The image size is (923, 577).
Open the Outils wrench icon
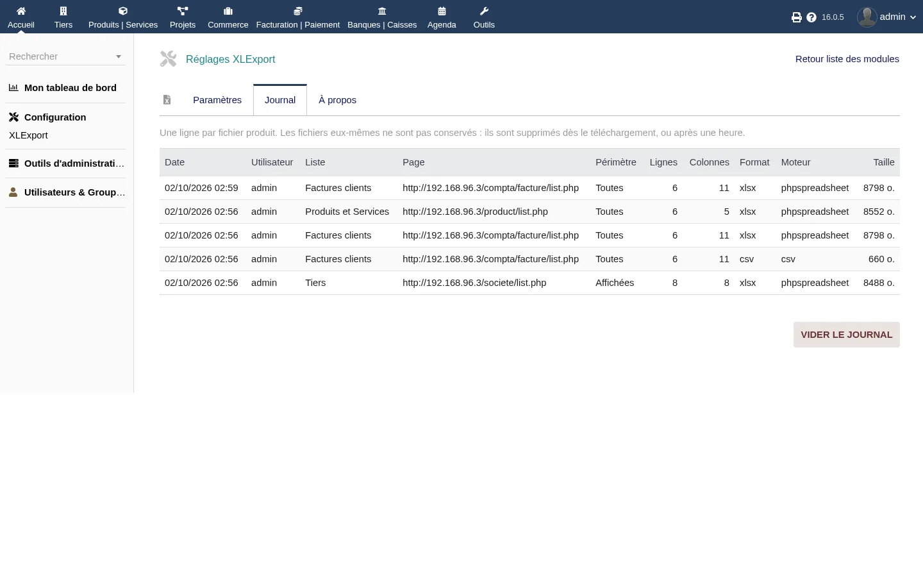pos(484,11)
